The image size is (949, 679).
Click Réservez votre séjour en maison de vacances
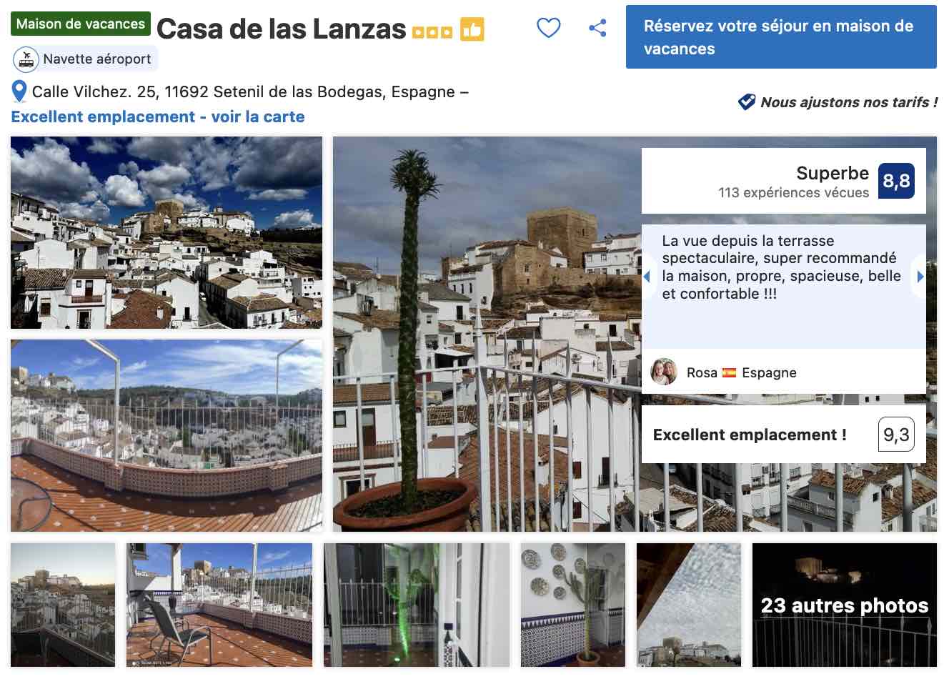[781, 37]
